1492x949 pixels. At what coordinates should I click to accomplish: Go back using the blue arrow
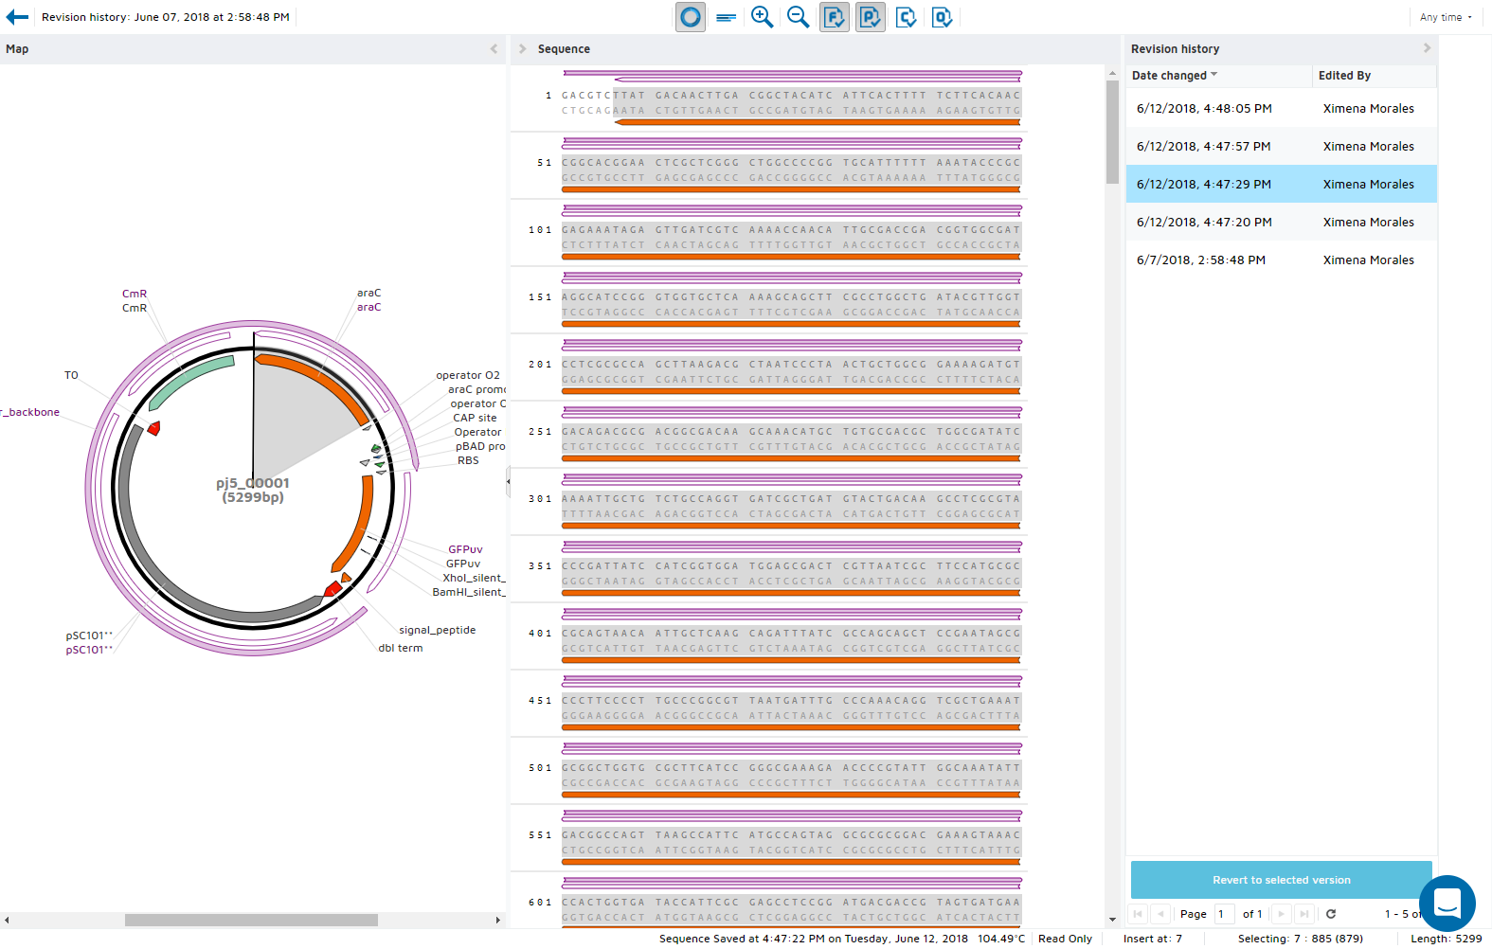point(17,17)
